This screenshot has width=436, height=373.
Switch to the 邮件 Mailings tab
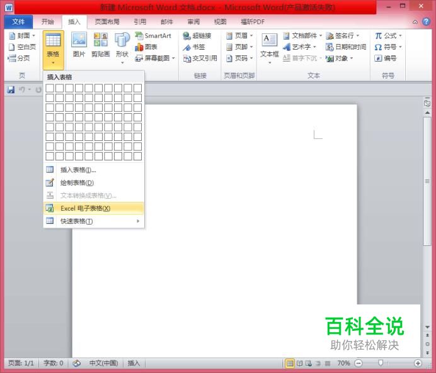[x=167, y=21]
